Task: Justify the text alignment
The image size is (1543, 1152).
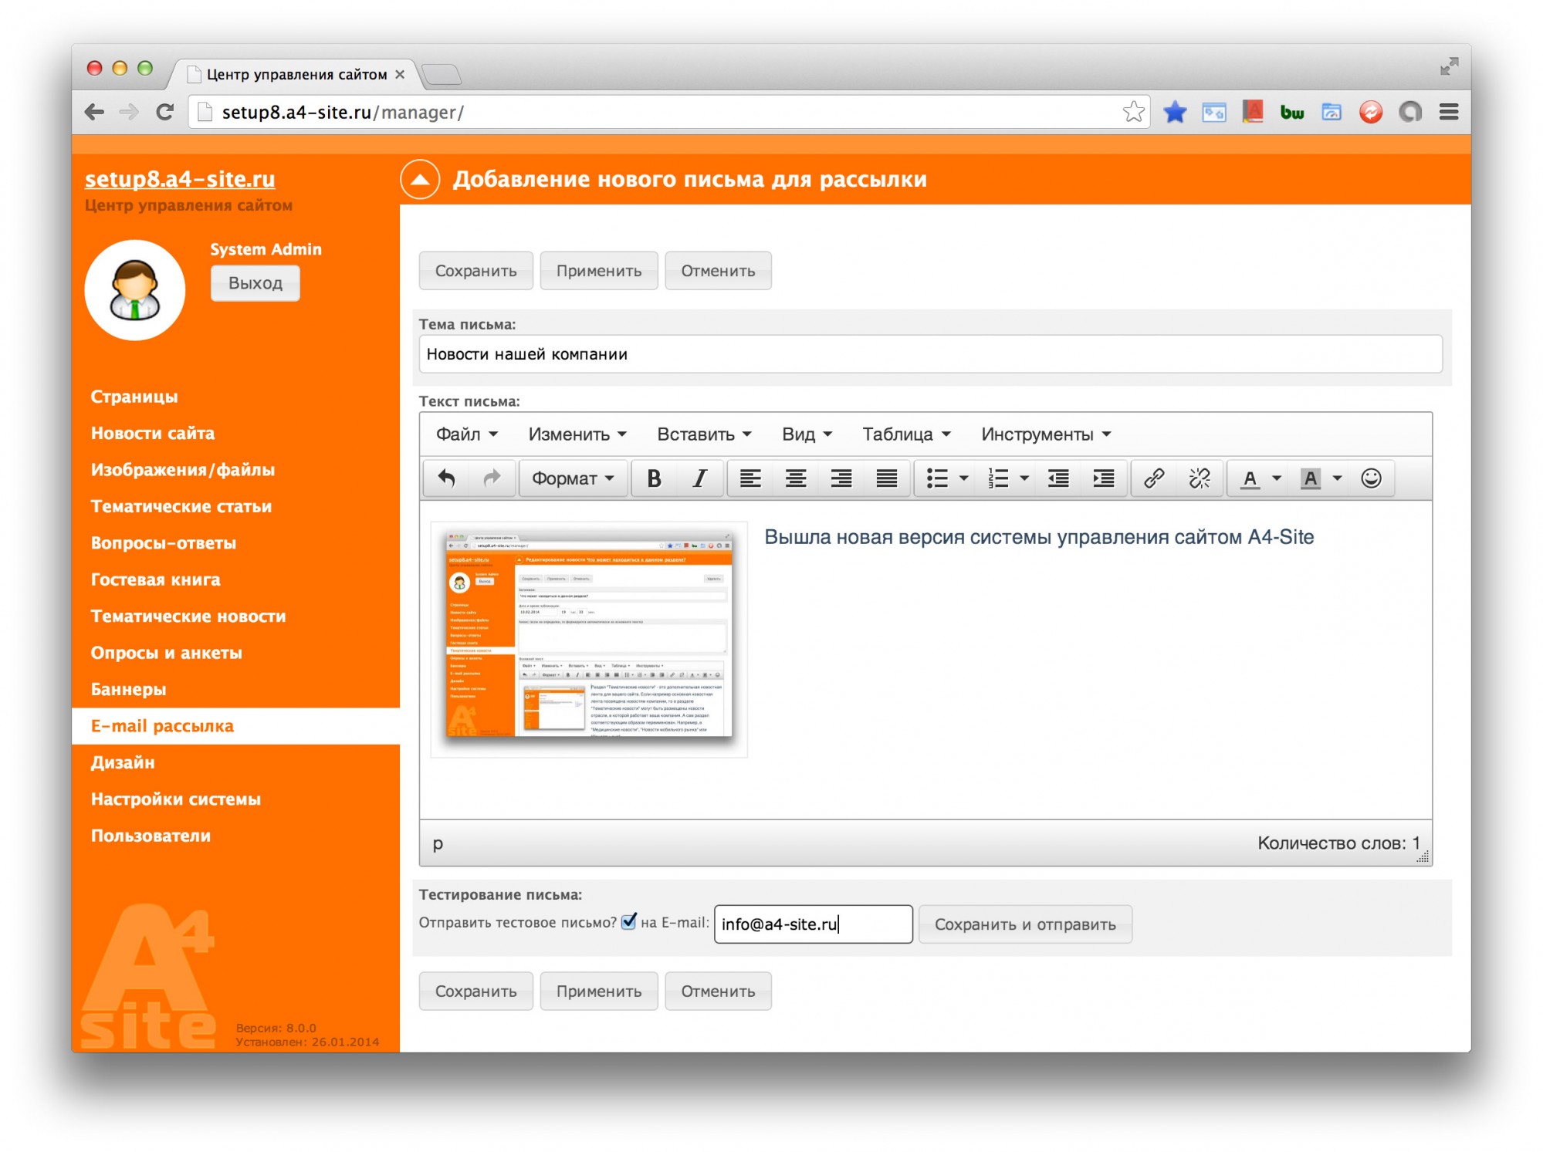Action: click(x=886, y=478)
